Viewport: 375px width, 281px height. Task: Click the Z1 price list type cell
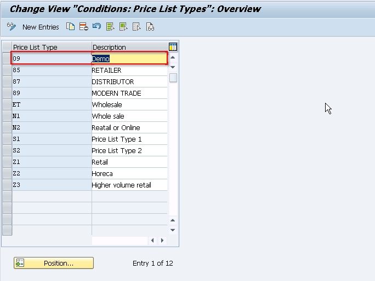(52, 162)
